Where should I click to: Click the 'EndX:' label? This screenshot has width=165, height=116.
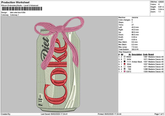[121, 37]
